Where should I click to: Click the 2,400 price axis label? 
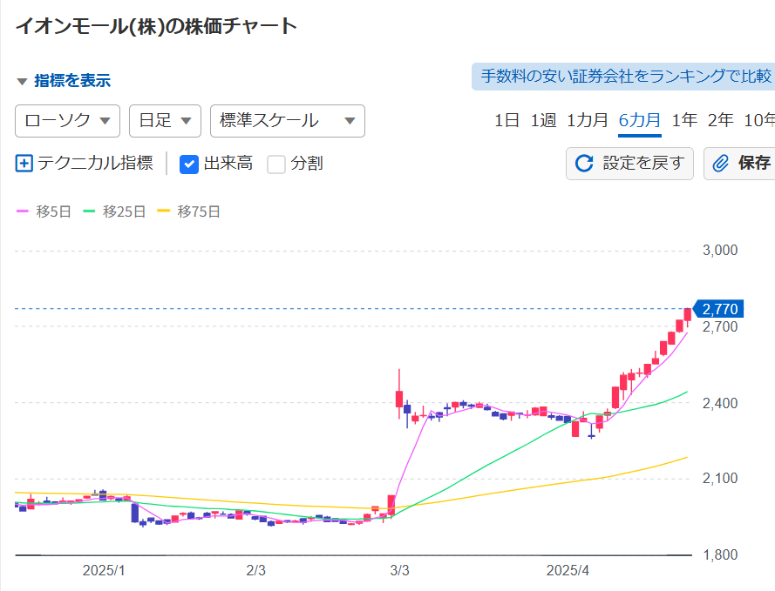click(x=720, y=404)
